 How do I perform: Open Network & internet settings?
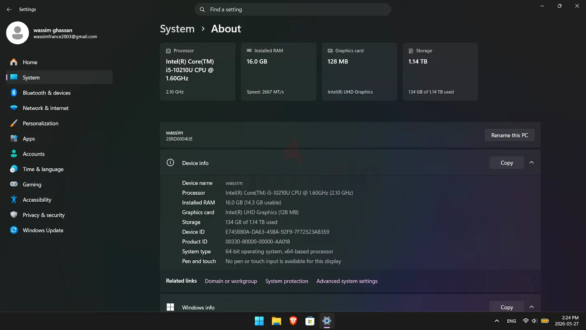coord(59,108)
